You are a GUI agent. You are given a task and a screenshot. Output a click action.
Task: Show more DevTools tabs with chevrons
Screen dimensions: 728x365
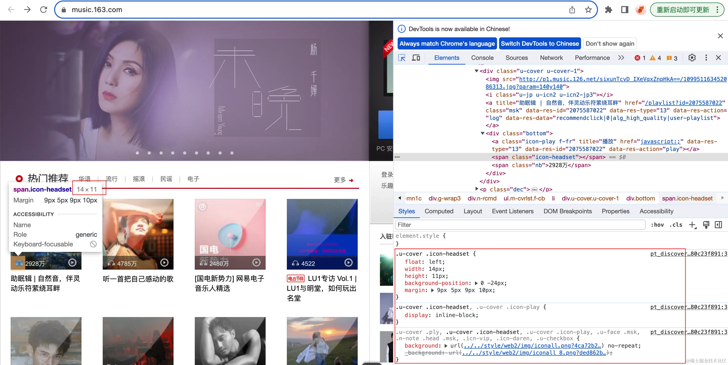point(621,58)
